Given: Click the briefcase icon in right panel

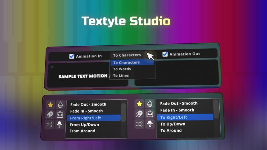Looking at the screenshot, I should coord(150,114).
